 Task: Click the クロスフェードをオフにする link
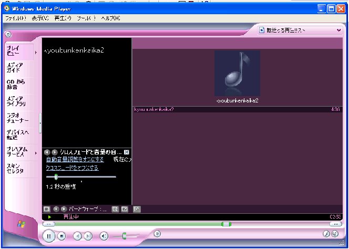tap(72, 168)
